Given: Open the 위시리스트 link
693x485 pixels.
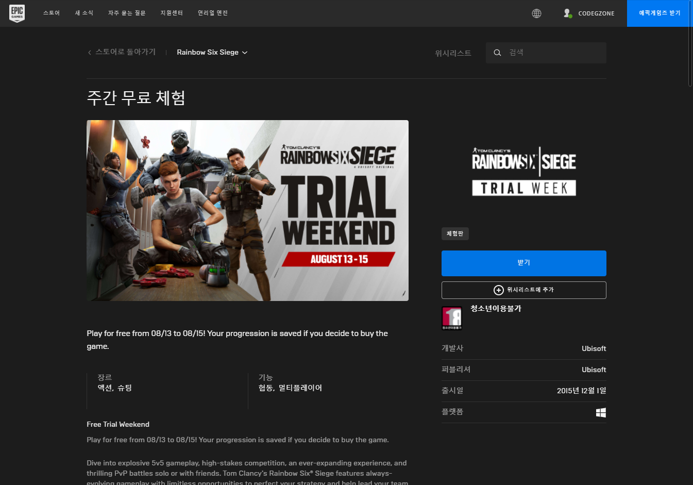Looking at the screenshot, I should [453, 53].
